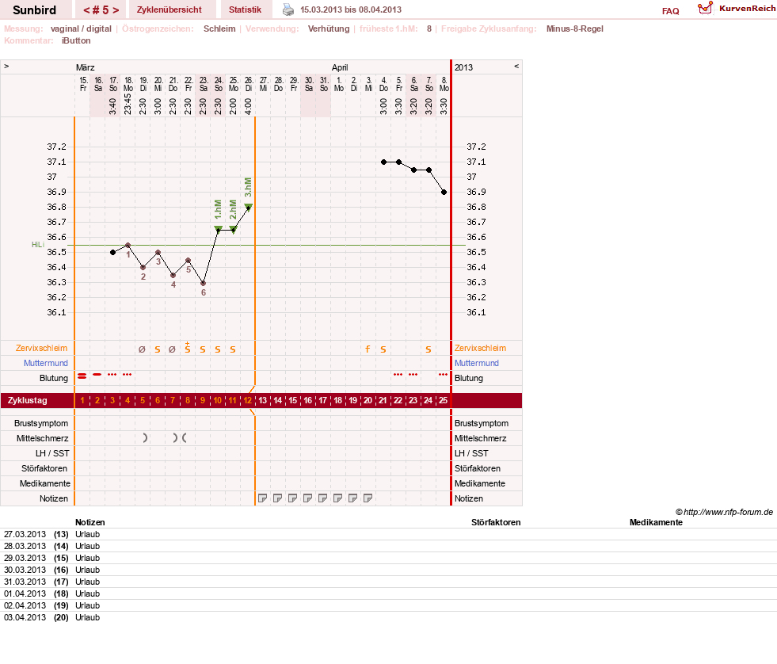Click the bleeding symbol on cycle day 1

point(82,376)
